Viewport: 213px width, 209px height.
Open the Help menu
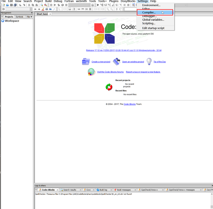(x=153, y=1)
